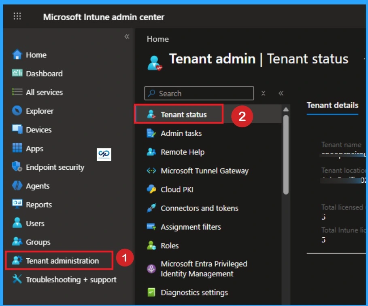
Task: Click the Cloud PKI key icon
Action: [x=151, y=189]
